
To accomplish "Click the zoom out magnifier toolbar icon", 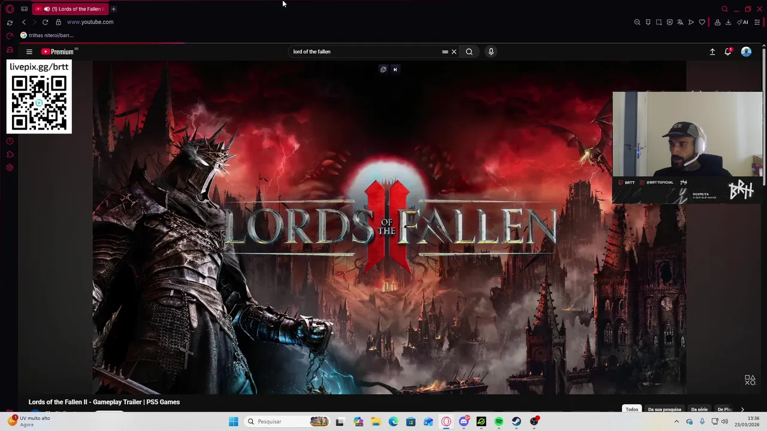I will pos(637,22).
